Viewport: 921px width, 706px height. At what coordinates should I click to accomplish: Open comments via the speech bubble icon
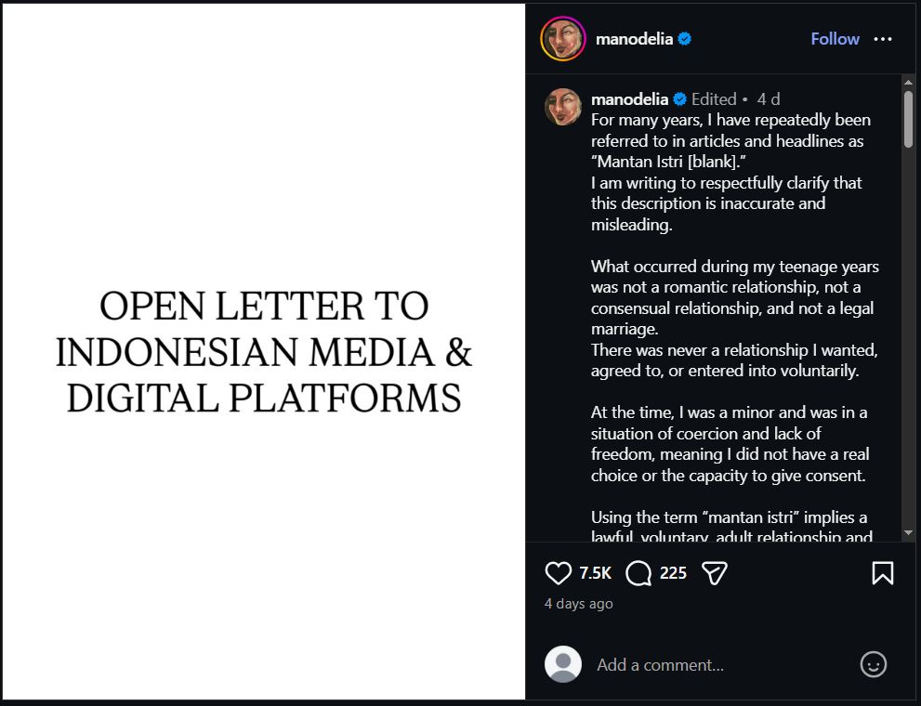[638, 573]
